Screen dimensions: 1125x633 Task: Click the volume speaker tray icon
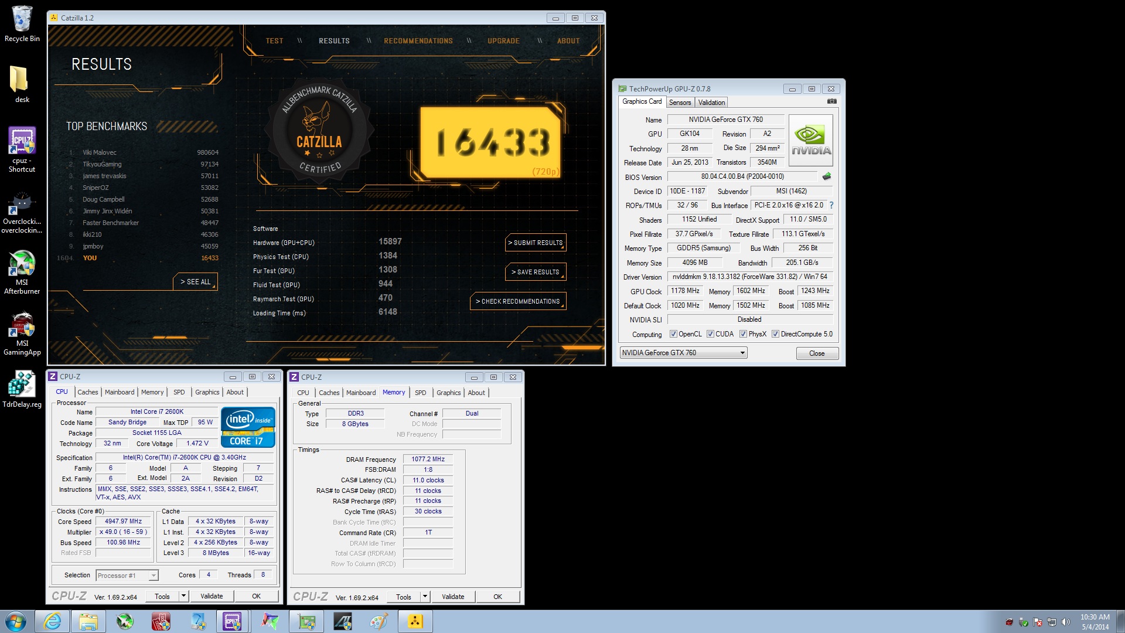coord(1066,622)
